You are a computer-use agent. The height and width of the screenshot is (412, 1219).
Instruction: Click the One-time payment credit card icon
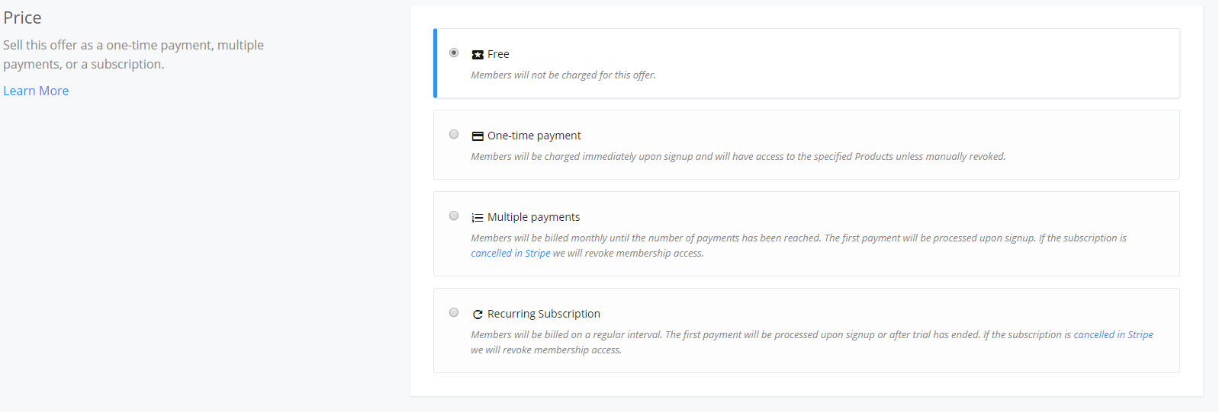[478, 136]
